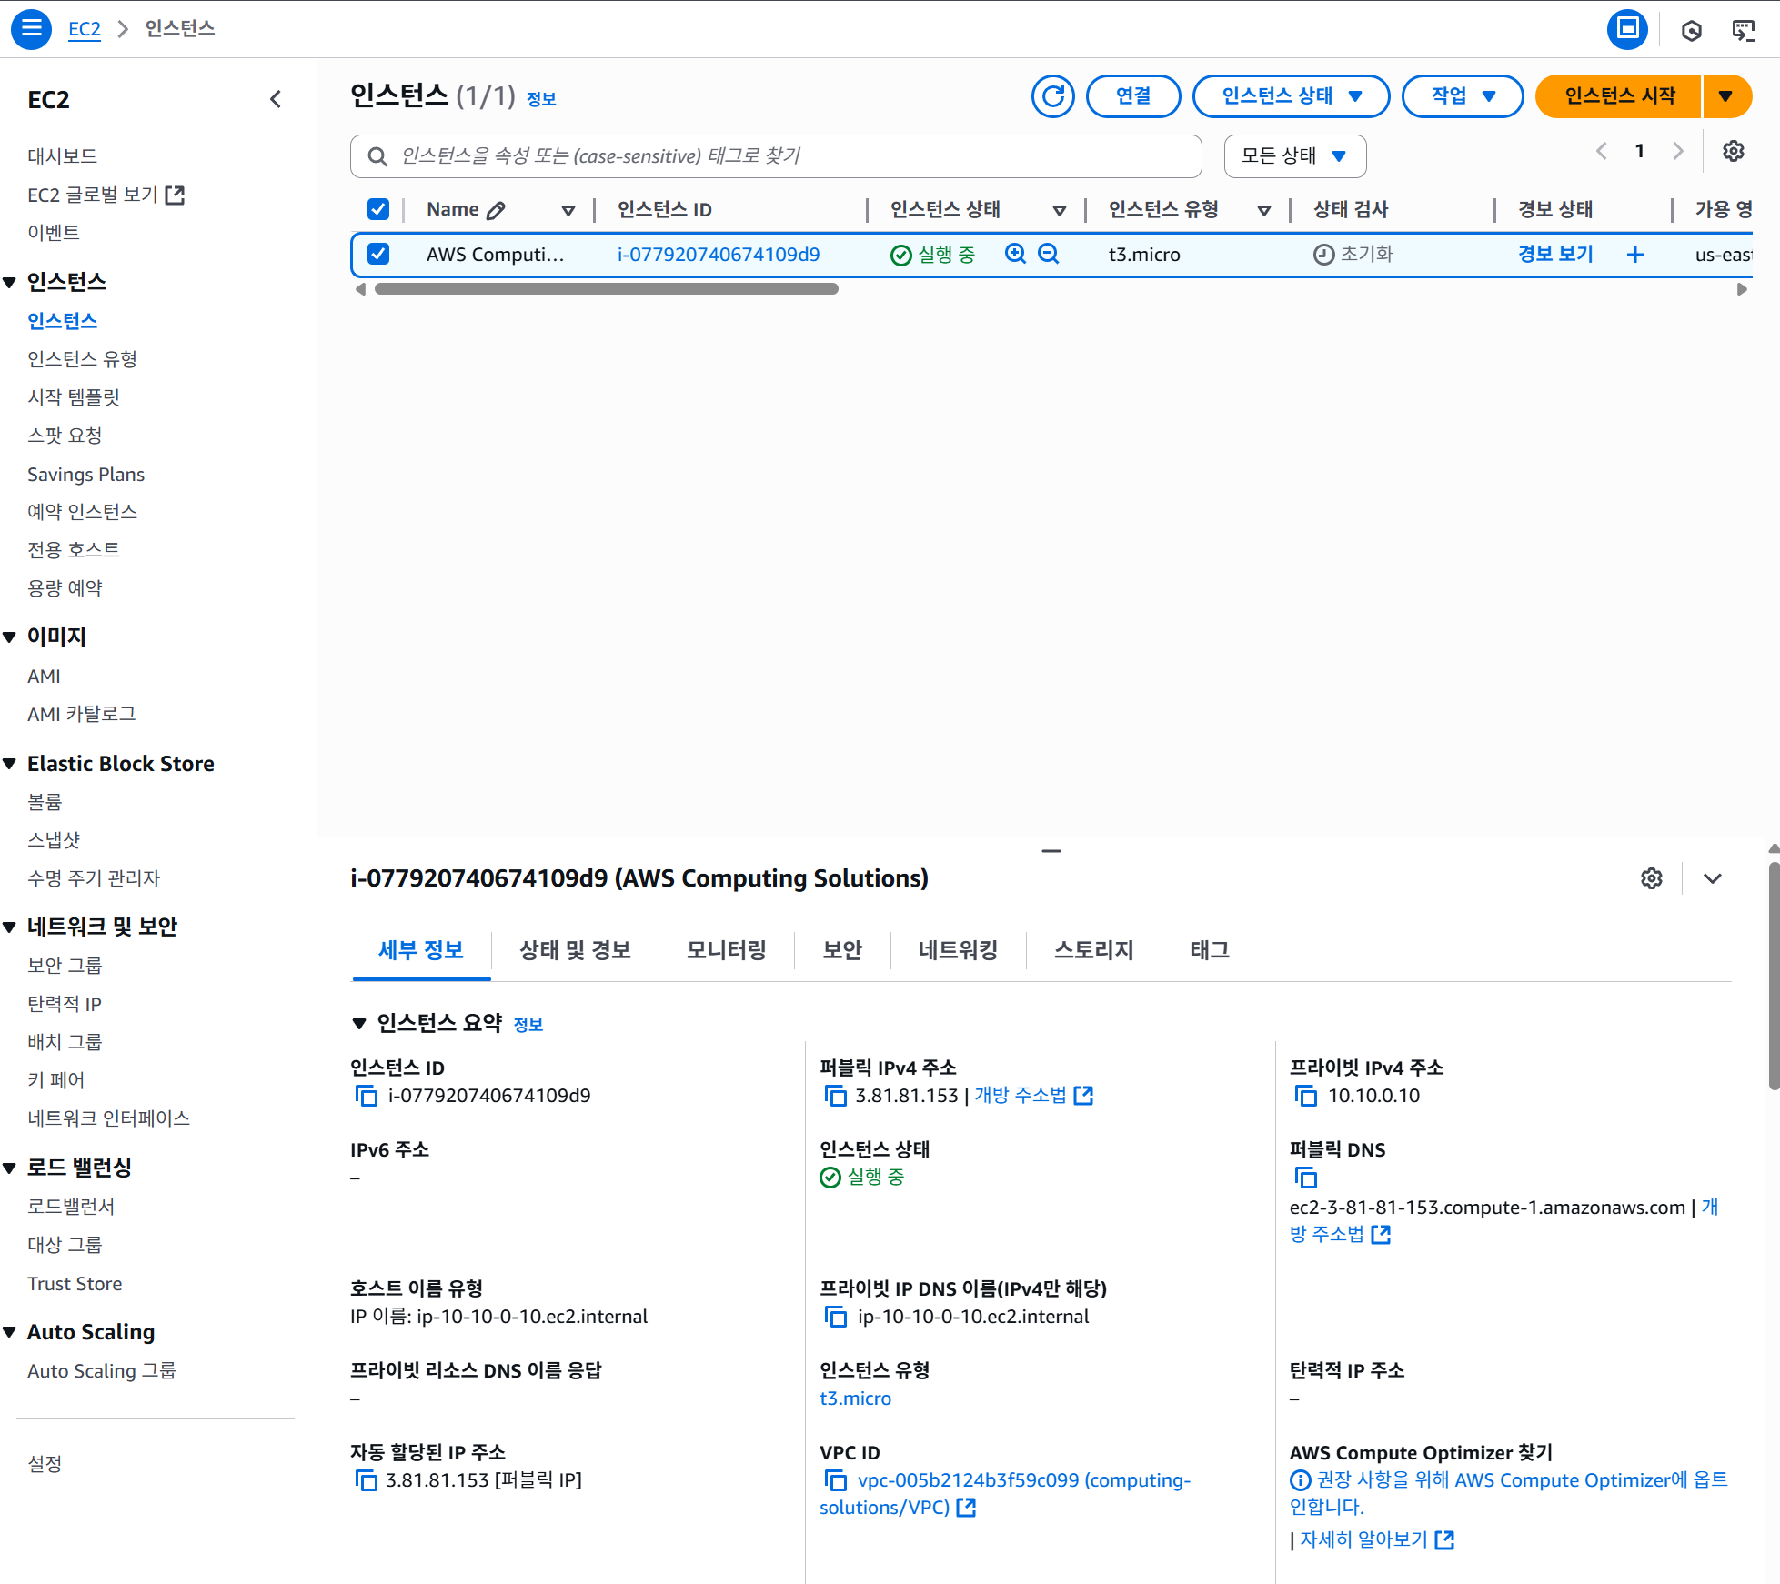Collapse the Elastic Block Store sidebar group

click(x=11, y=764)
